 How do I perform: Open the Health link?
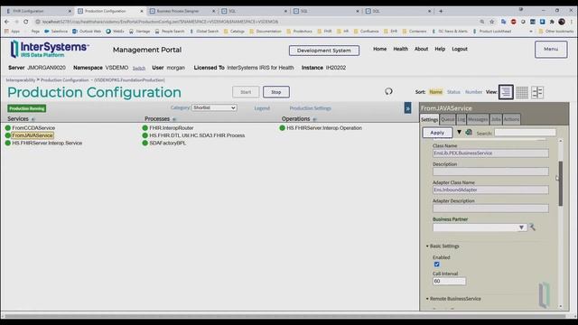pos(400,49)
